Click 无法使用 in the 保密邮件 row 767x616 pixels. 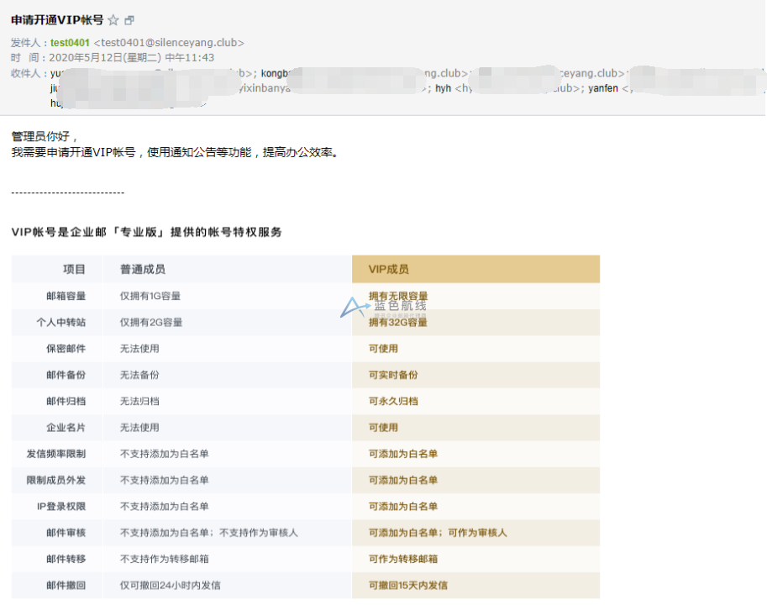pyautogui.click(x=140, y=349)
